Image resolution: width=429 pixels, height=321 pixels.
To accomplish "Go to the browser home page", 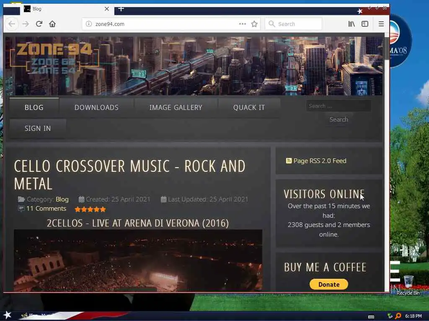I will click(x=52, y=24).
